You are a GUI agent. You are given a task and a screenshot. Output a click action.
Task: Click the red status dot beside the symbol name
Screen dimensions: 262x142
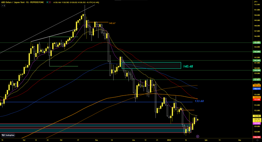click(x=50, y=2)
